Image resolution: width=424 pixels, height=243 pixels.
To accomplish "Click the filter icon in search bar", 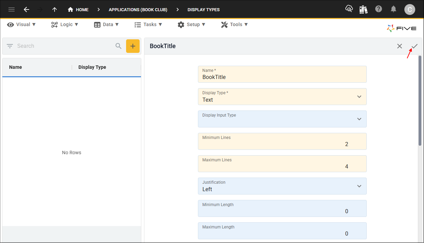I will point(10,46).
